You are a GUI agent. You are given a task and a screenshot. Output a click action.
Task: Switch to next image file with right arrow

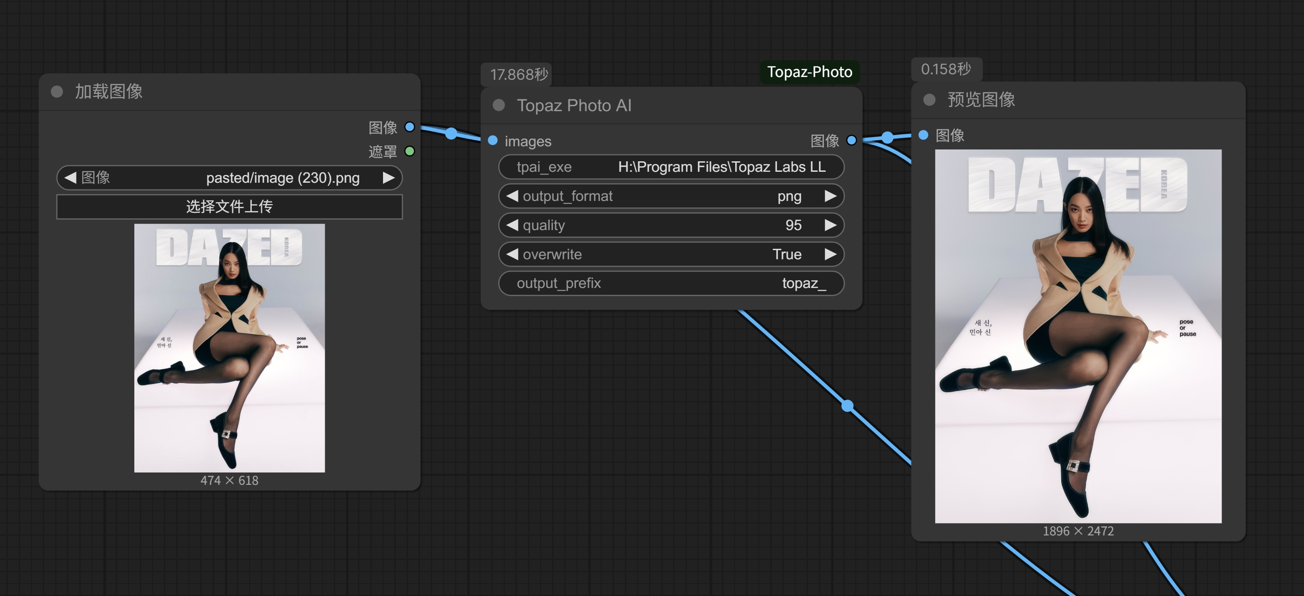(388, 178)
